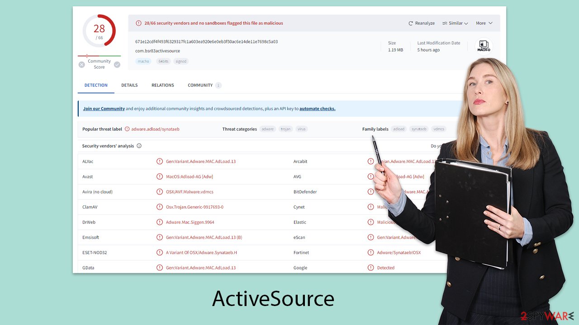Click the macho tag
The image size is (579, 325).
tap(143, 61)
